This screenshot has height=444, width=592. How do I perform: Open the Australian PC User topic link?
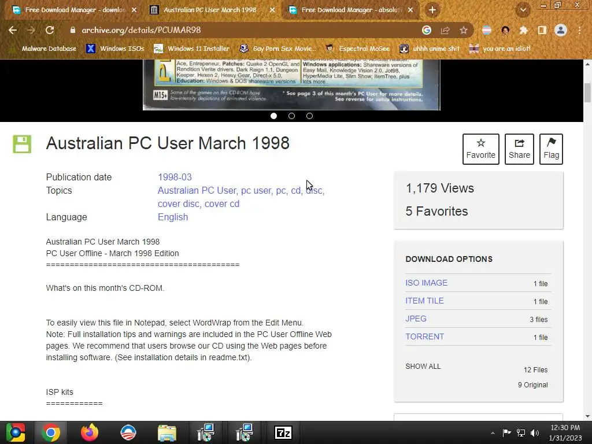click(x=197, y=190)
